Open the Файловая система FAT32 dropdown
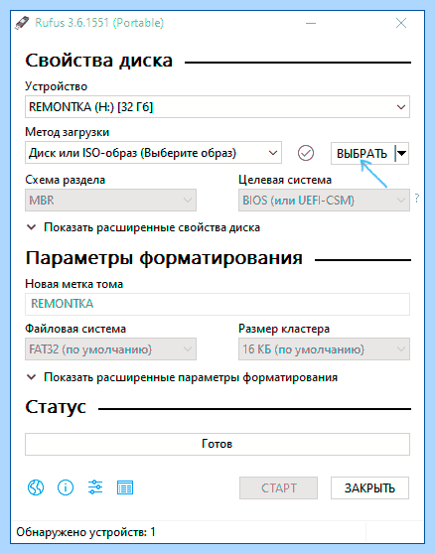Screen dimensions: 435x554 (x=110, y=349)
